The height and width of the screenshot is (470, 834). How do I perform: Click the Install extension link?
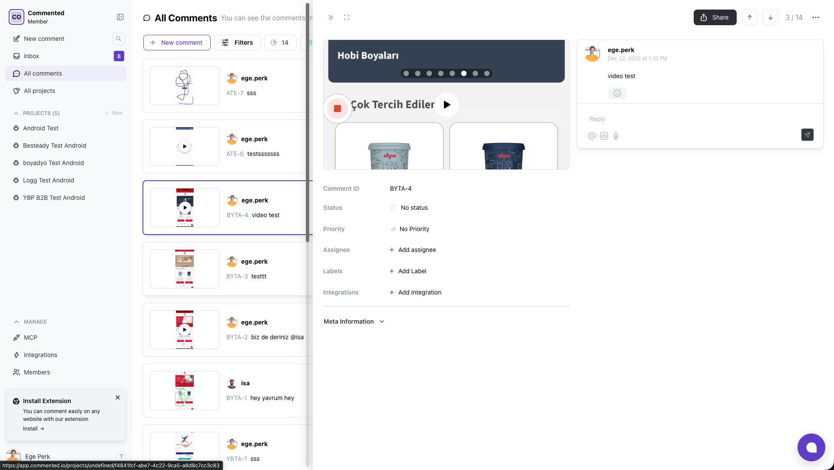pyautogui.click(x=33, y=429)
